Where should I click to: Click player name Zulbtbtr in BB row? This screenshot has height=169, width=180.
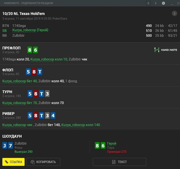point(18,35)
